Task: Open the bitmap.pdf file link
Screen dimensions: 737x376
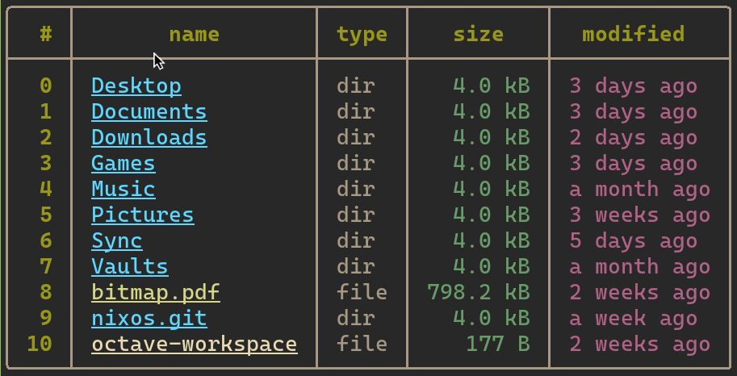Action: (x=156, y=293)
